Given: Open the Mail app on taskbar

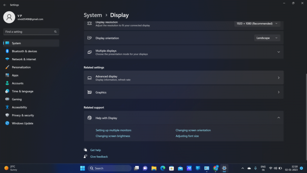Looking at the screenshot, I should tap(180, 168).
